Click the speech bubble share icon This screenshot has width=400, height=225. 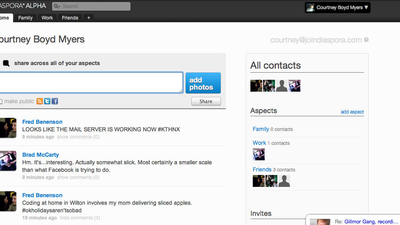6,63
